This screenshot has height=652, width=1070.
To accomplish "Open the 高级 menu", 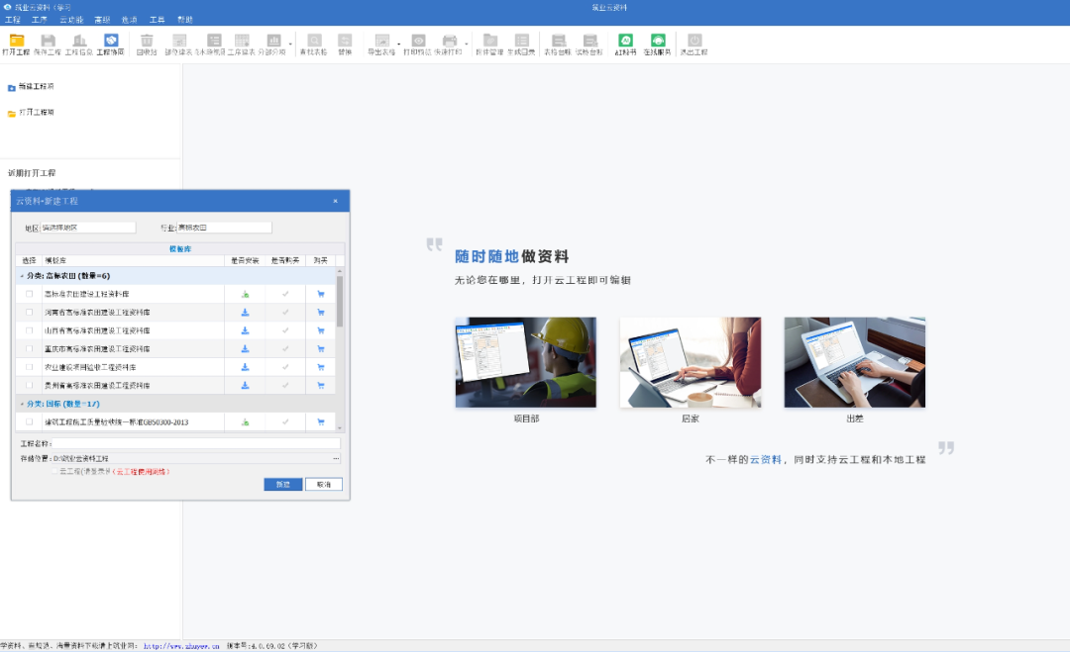I will tap(102, 20).
